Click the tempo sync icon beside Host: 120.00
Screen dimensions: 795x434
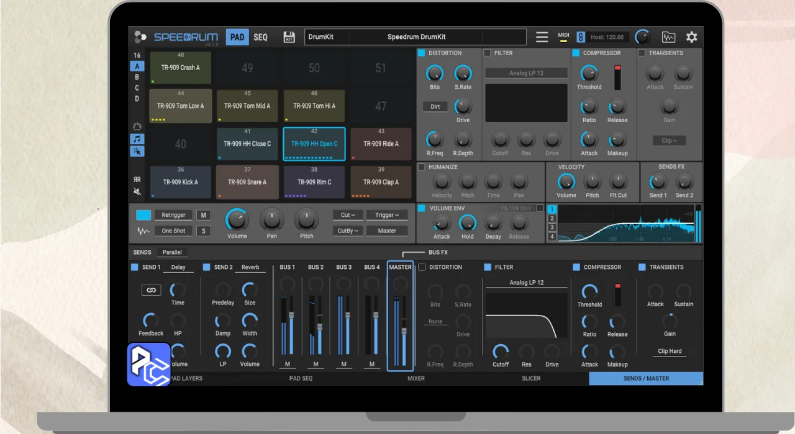(x=581, y=37)
